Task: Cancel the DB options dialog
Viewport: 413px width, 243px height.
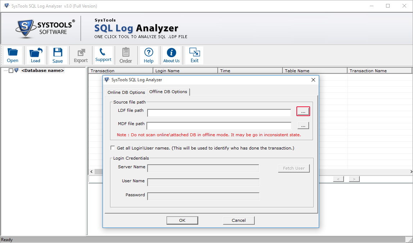Action: coord(239,220)
